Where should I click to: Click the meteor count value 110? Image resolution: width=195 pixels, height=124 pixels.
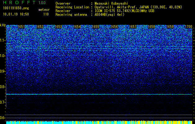tap(46, 14)
